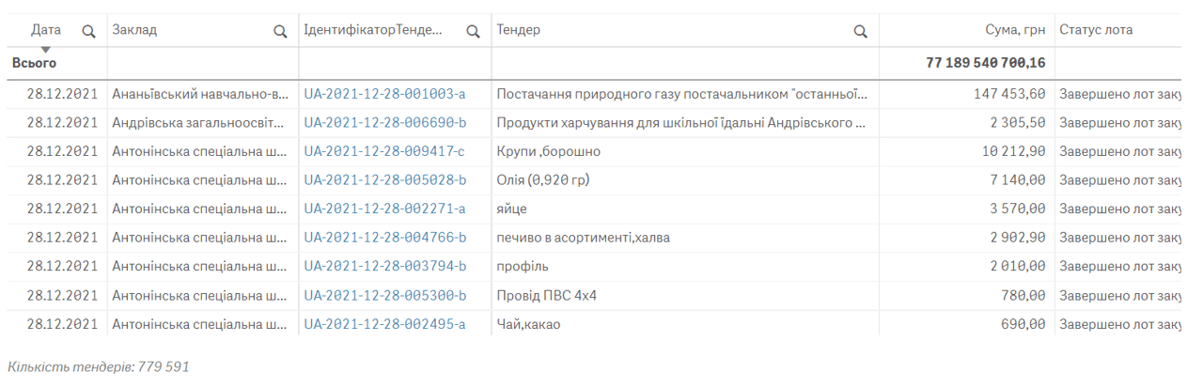Image resolution: width=1203 pixels, height=387 pixels.
Task: Toggle sort arrow under Дата header
Action: (45, 49)
